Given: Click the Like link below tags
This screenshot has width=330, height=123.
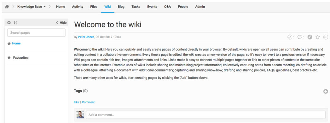Looking at the screenshot, I should (76, 102).
